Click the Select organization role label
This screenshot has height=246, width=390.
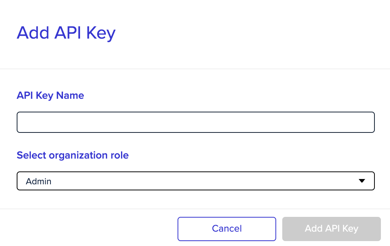click(72, 156)
